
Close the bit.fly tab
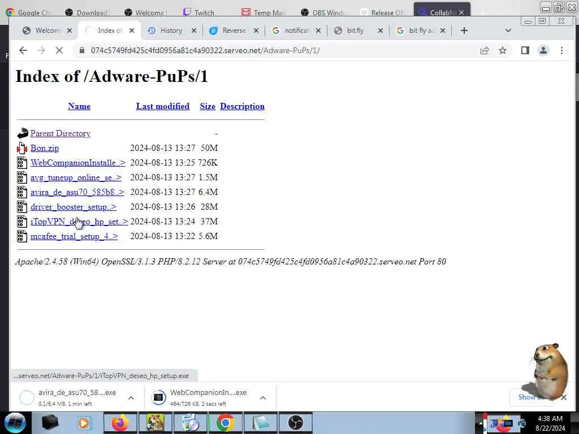(381, 31)
